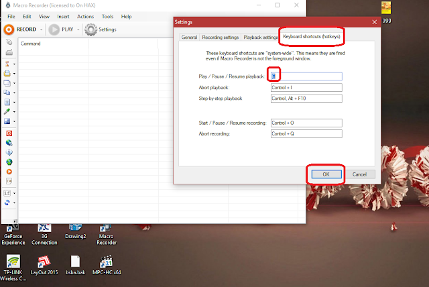The image size is (429, 287).
Task: Select the keyboard action icon in the sidebar
Action: [x=9, y=52]
